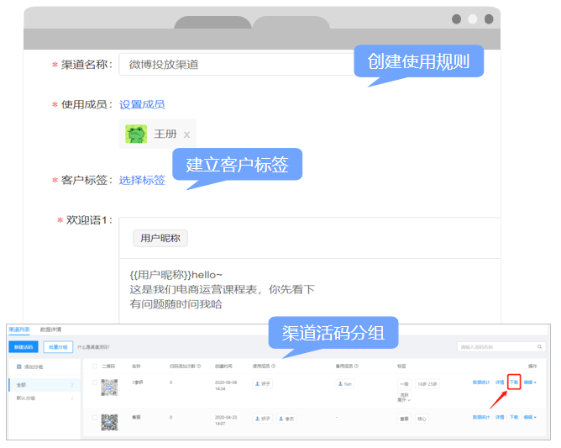Remove member 王册 with the x icon
The width and height of the screenshot is (561, 448).
186,134
